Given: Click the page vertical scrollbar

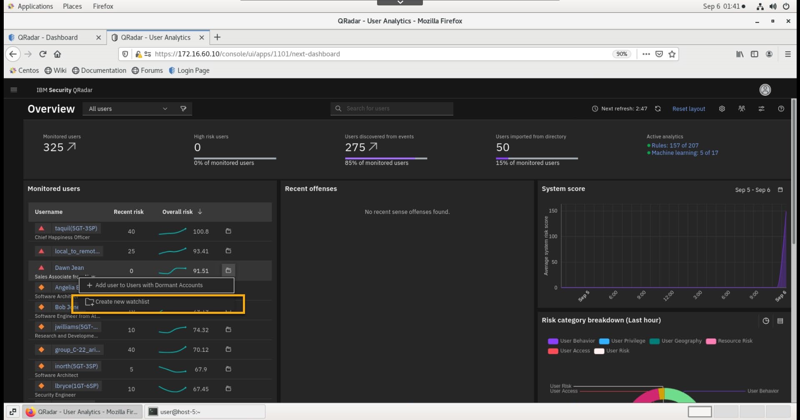Looking at the screenshot, I should coord(794,171).
